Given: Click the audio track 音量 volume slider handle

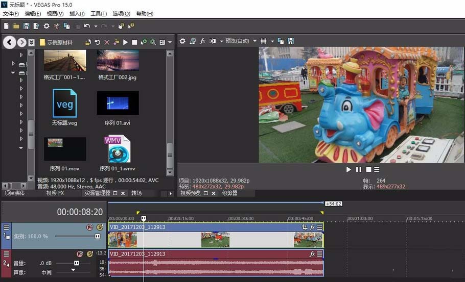Looking at the screenshot, I should click(77, 263).
